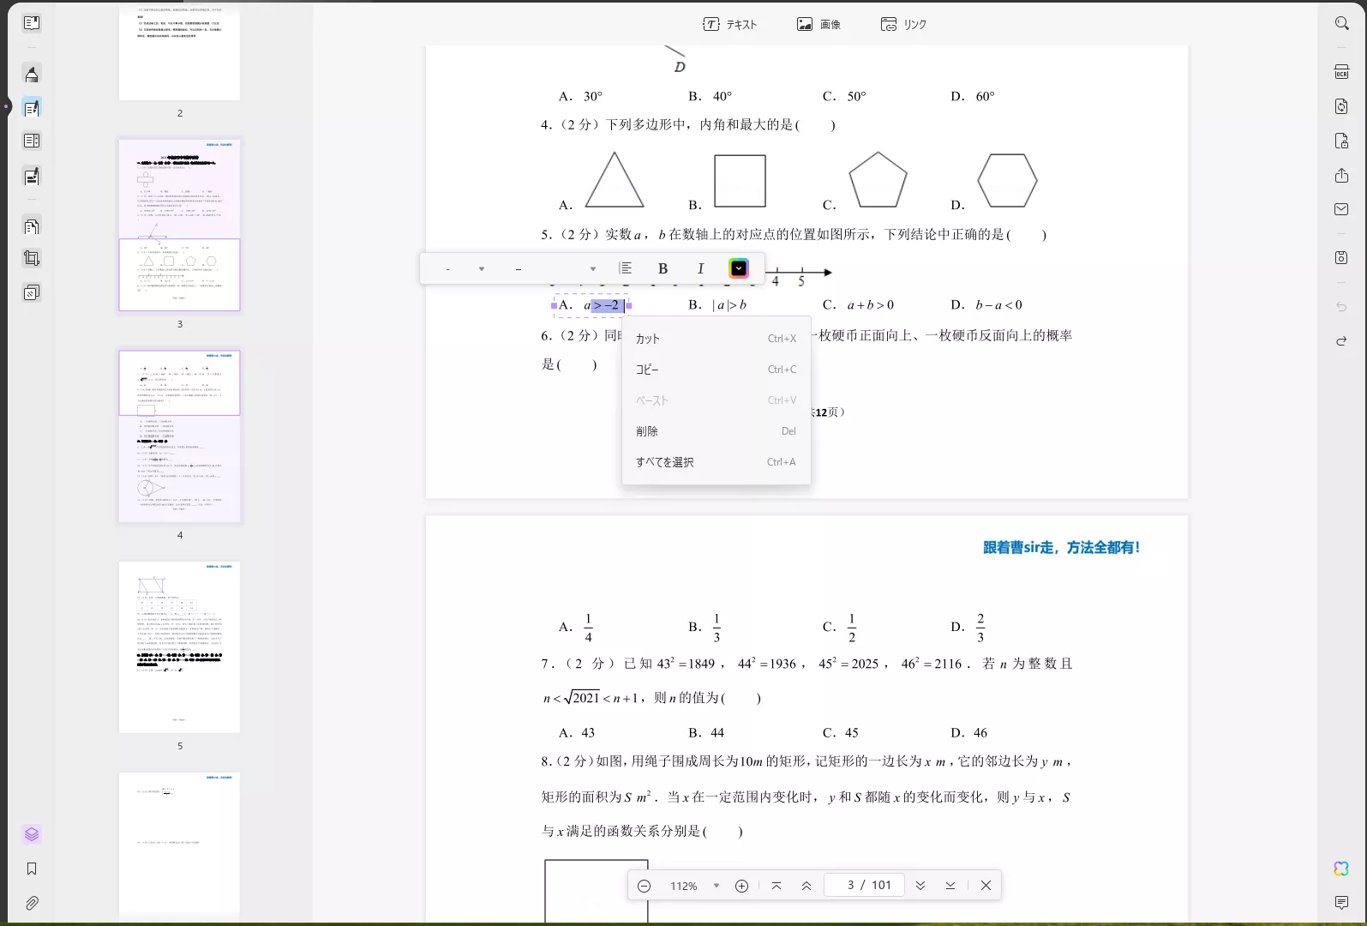Close the page navigation bar
This screenshot has height=926, width=1367.
[986, 886]
